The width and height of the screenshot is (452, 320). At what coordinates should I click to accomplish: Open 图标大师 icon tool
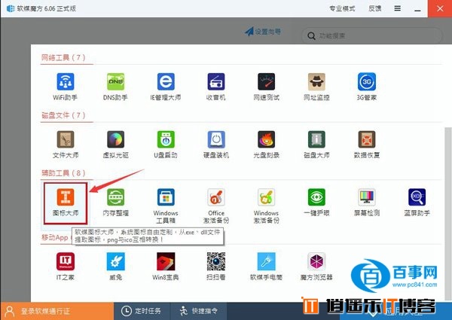[x=66, y=203]
